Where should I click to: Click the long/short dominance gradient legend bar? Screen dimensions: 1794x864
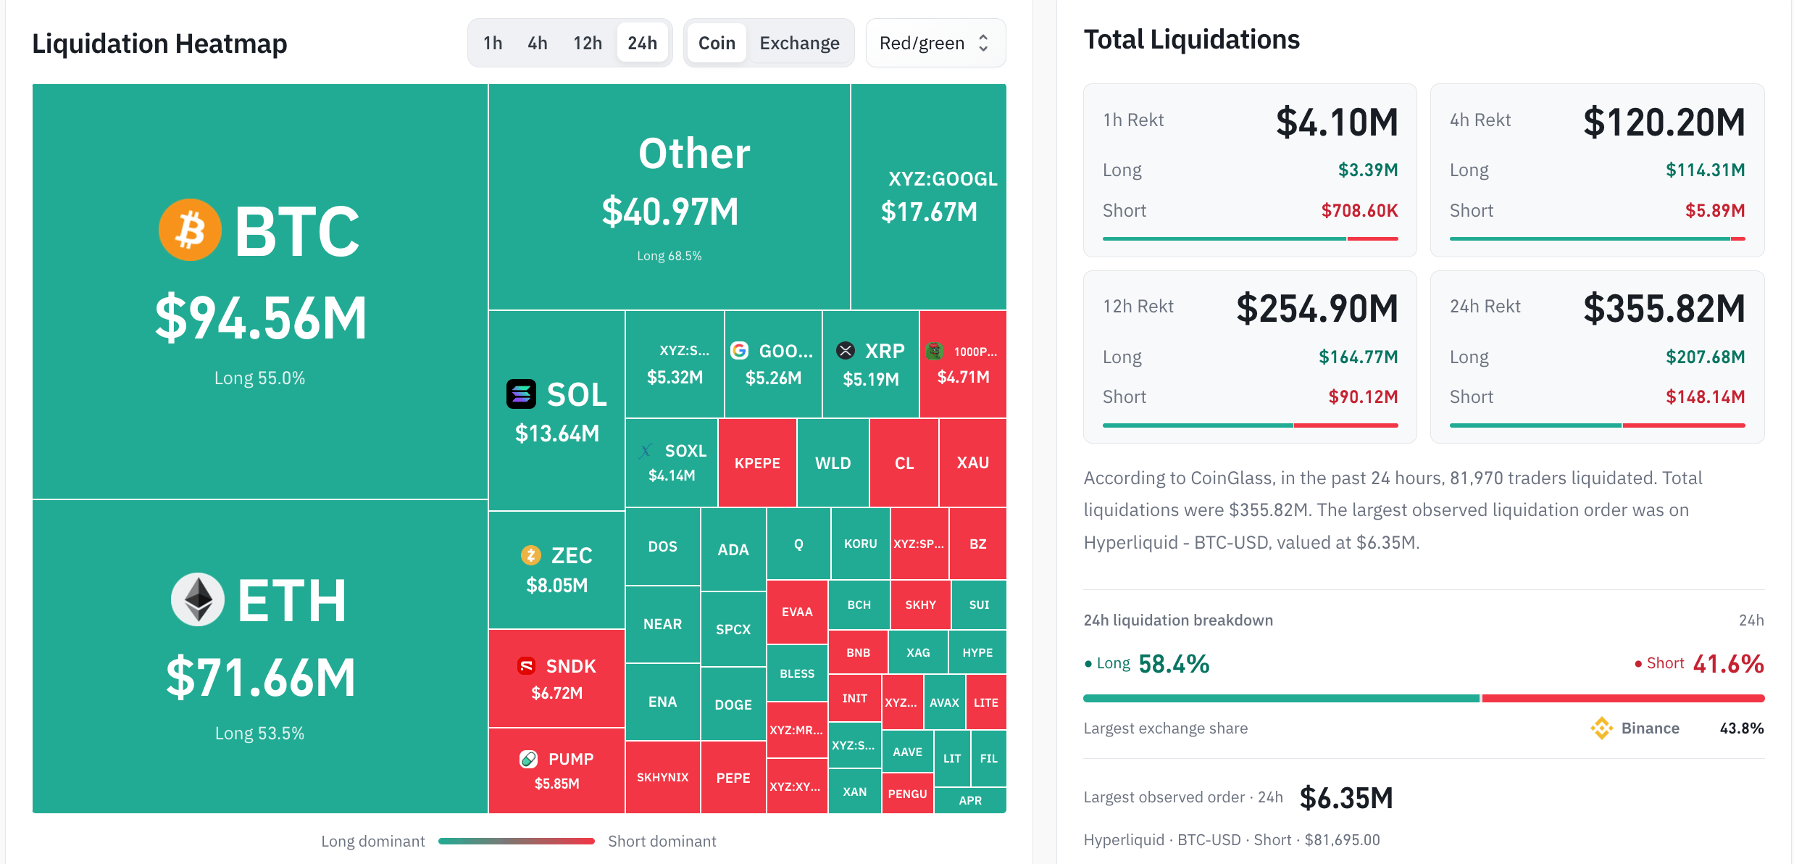pyautogui.click(x=517, y=841)
